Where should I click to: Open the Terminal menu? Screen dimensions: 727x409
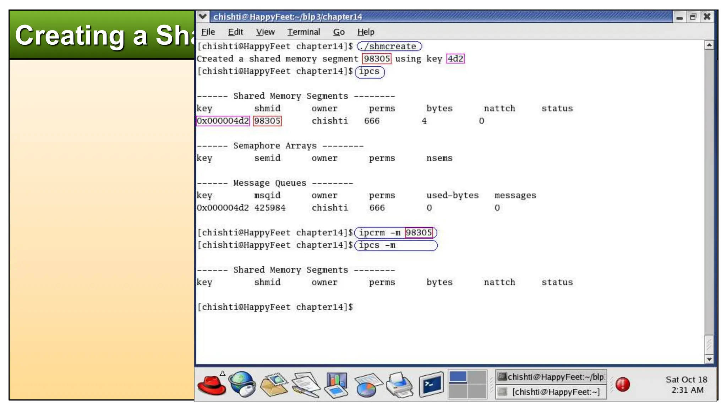[x=304, y=32]
